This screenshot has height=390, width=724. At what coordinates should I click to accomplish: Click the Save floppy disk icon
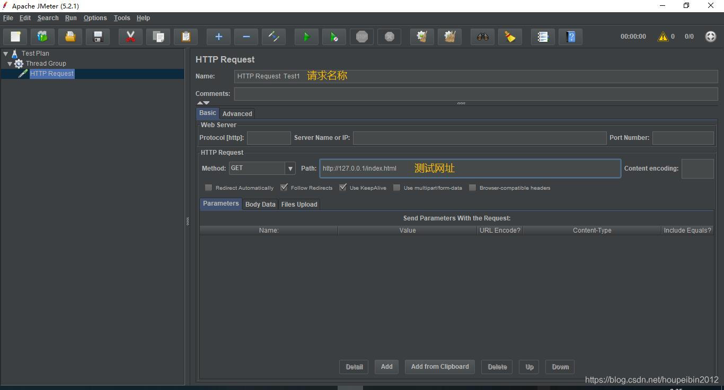[x=98, y=37]
